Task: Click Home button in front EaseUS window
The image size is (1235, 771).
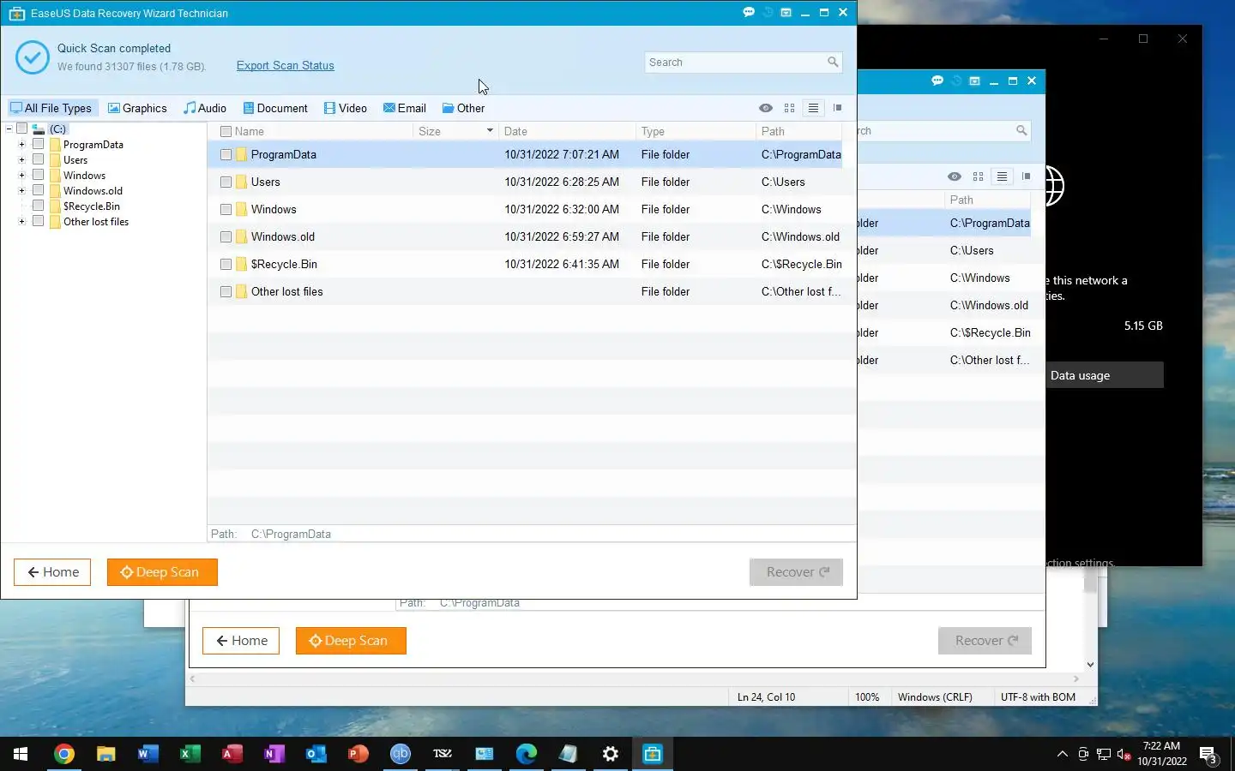Action: click(x=52, y=572)
